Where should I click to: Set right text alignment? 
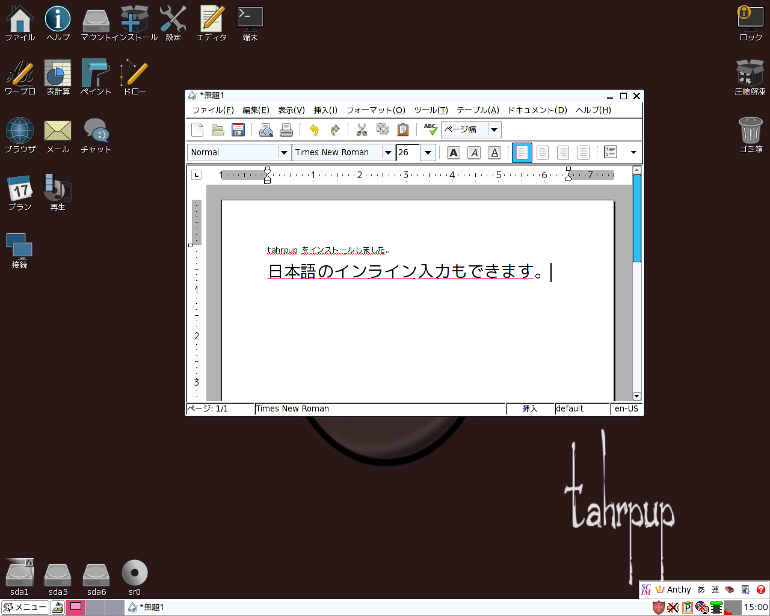[x=563, y=153]
